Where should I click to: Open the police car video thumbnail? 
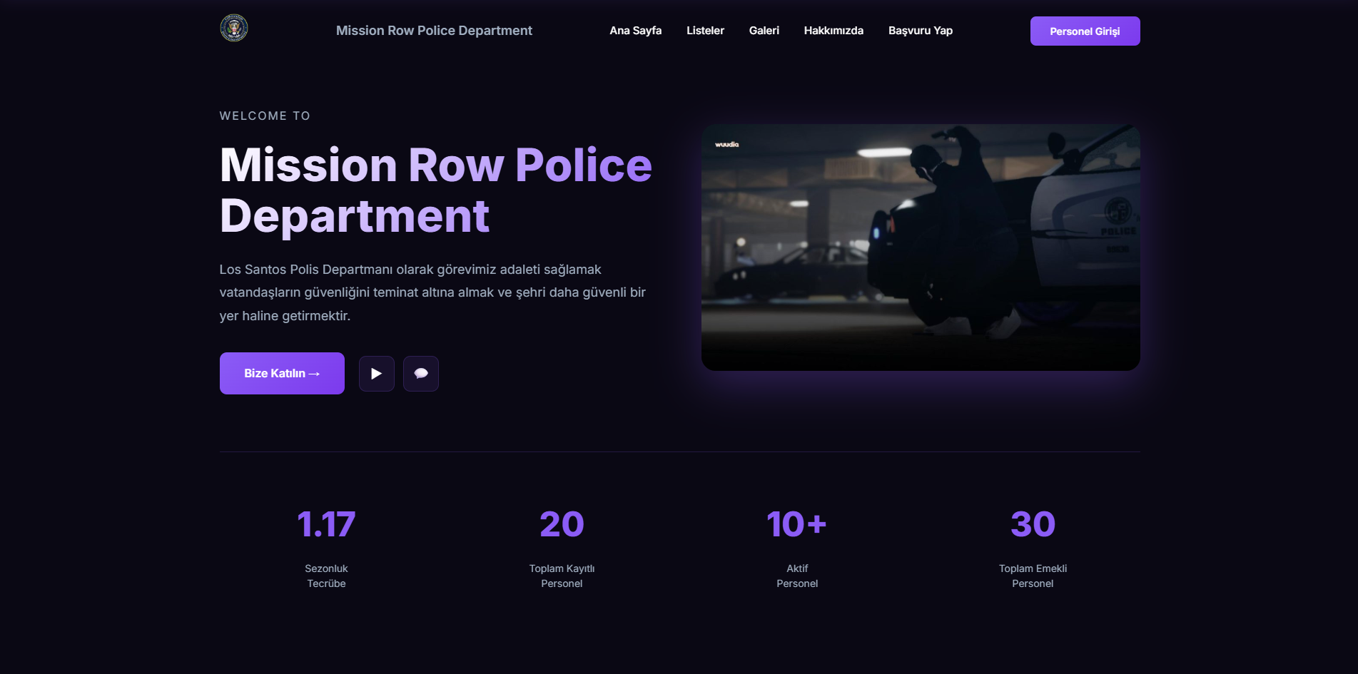click(x=921, y=246)
